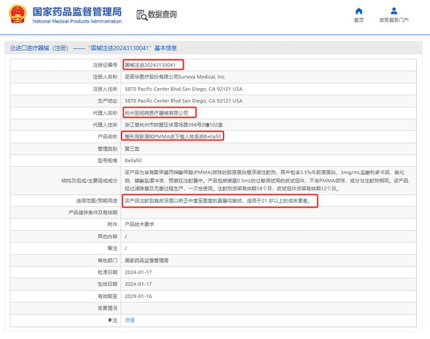Click the 生产地址 address value
The image size is (430, 339).
click(x=184, y=101)
